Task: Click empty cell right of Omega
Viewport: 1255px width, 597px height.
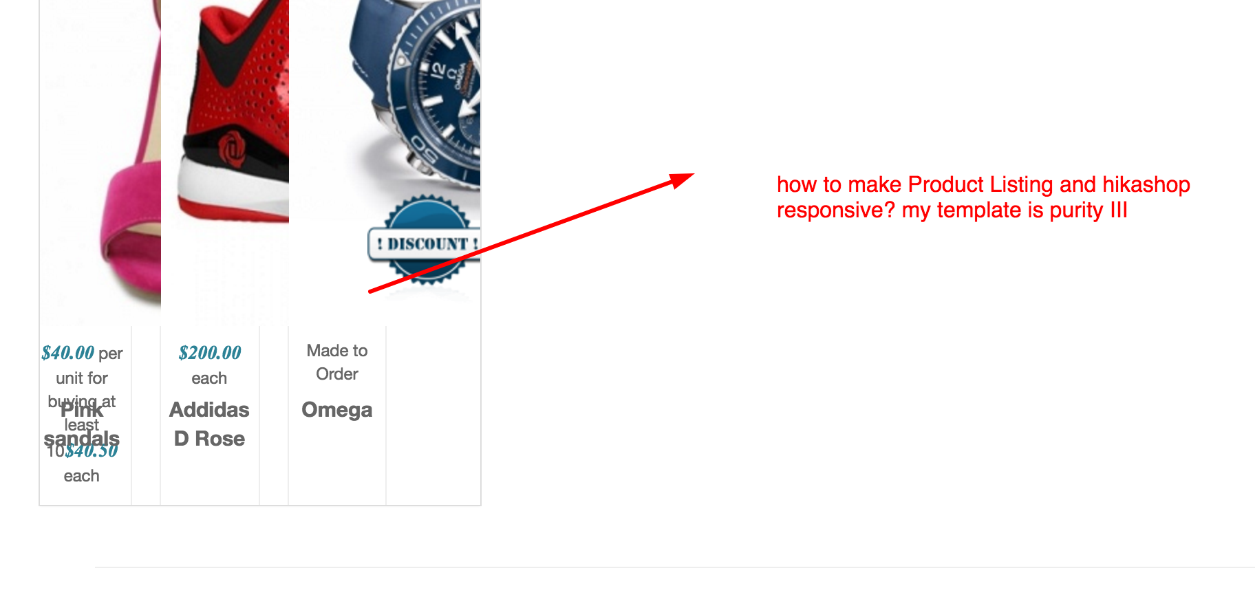Action: point(433,415)
